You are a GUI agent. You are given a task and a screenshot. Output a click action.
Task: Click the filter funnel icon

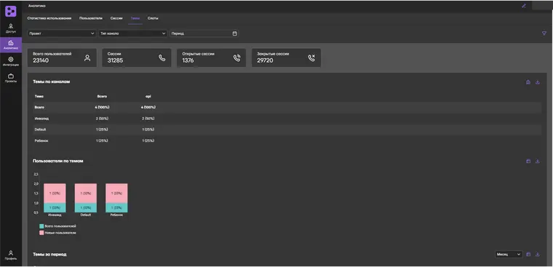click(x=544, y=33)
